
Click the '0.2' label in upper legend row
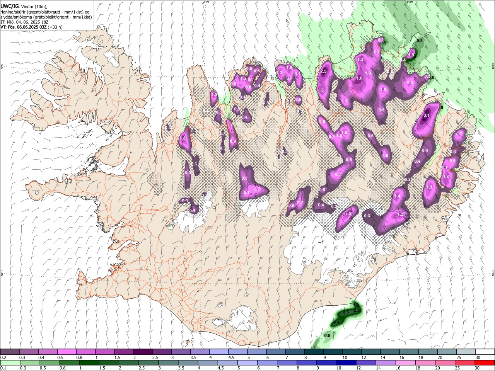coord(3,357)
